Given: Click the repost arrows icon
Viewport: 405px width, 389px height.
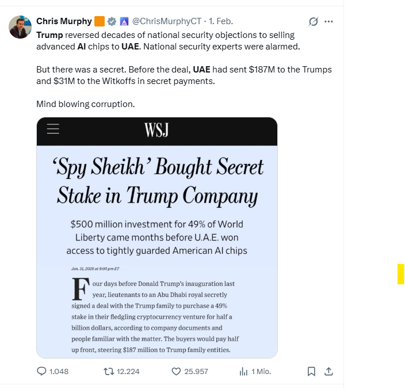Looking at the screenshot, I should point(108,371).
